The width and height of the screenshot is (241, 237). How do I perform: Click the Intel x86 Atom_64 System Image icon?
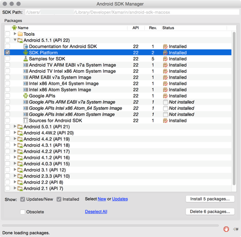pos(26,83)
